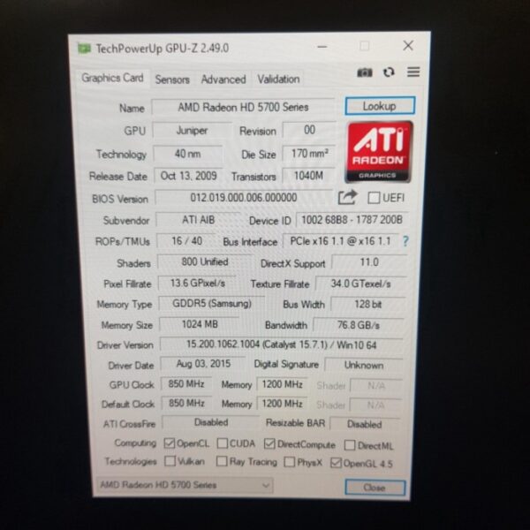The width and height of the screenshot is (530, 530).
Task: Click the Subvendor value ATI AIB
Action: tap(199, 220)
